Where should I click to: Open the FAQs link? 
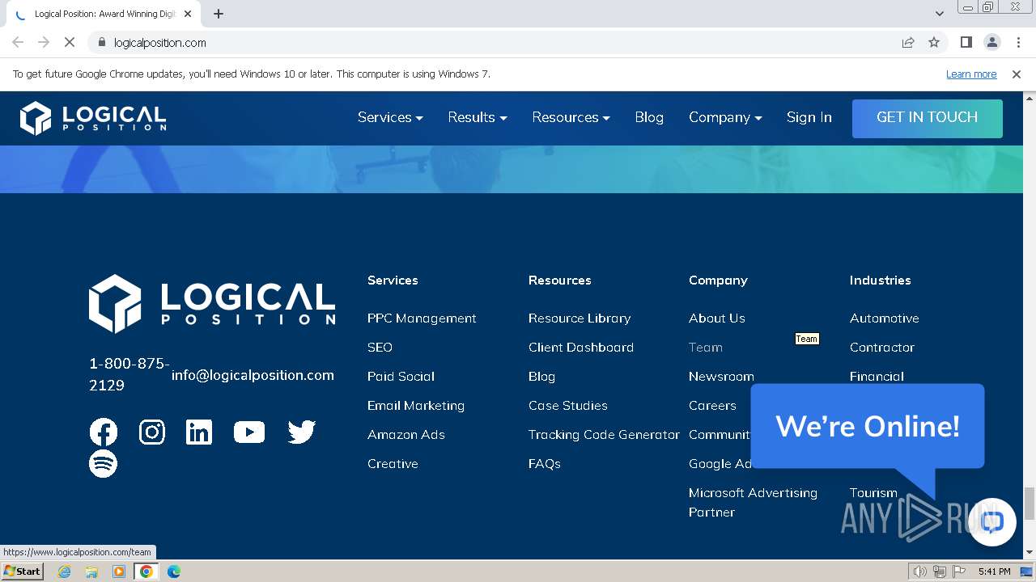[x=545, y=464]
